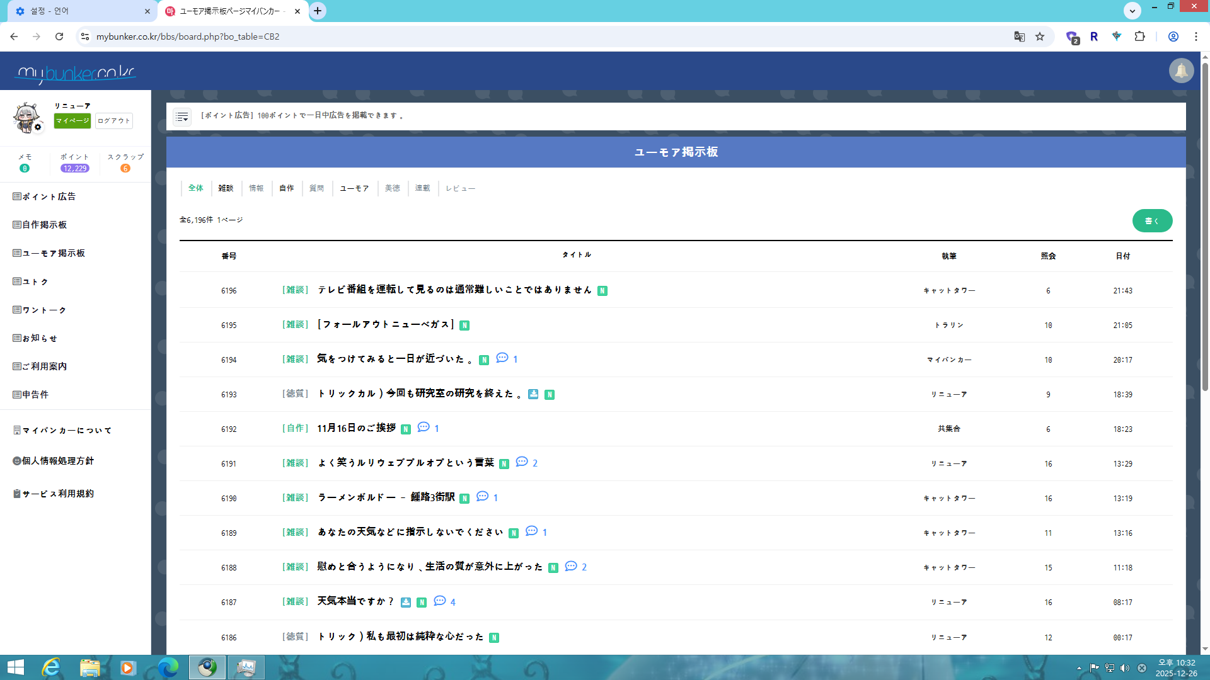Open Chrome three-dot menu
Viewport: 1210px width, 680px height.
point(1196,37)
